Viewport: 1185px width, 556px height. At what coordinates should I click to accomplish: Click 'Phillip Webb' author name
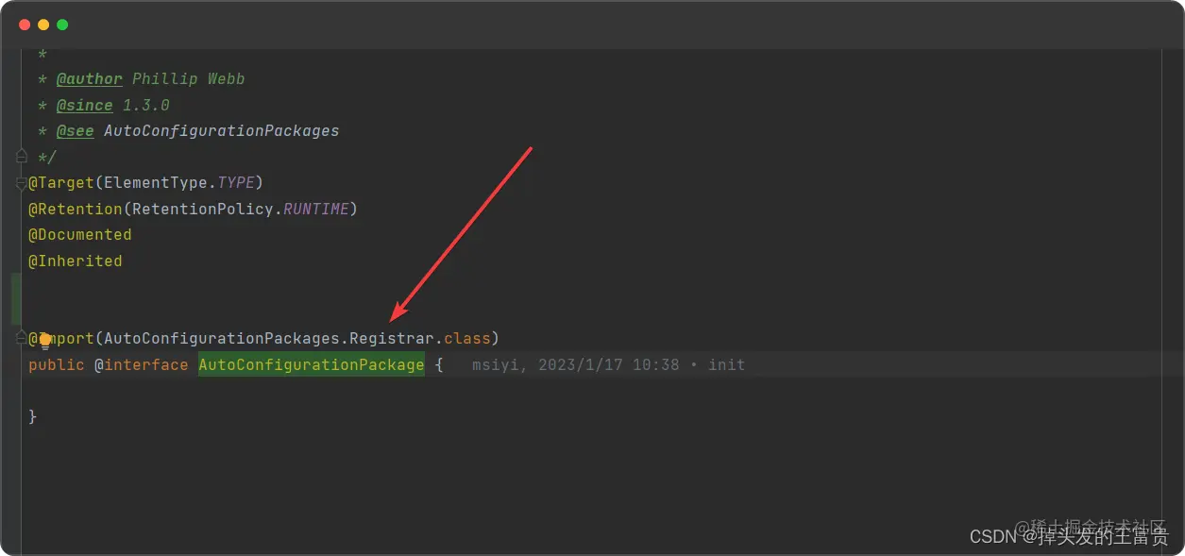[189, 79]
